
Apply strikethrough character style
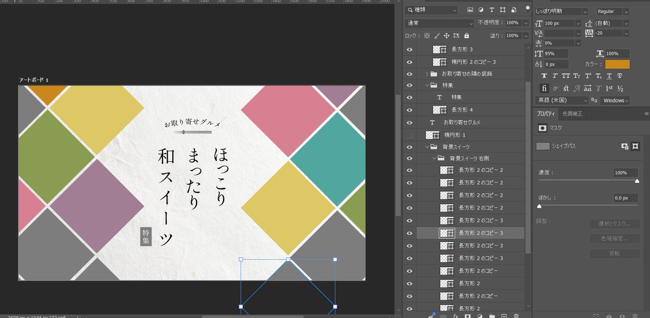(620, 76)
